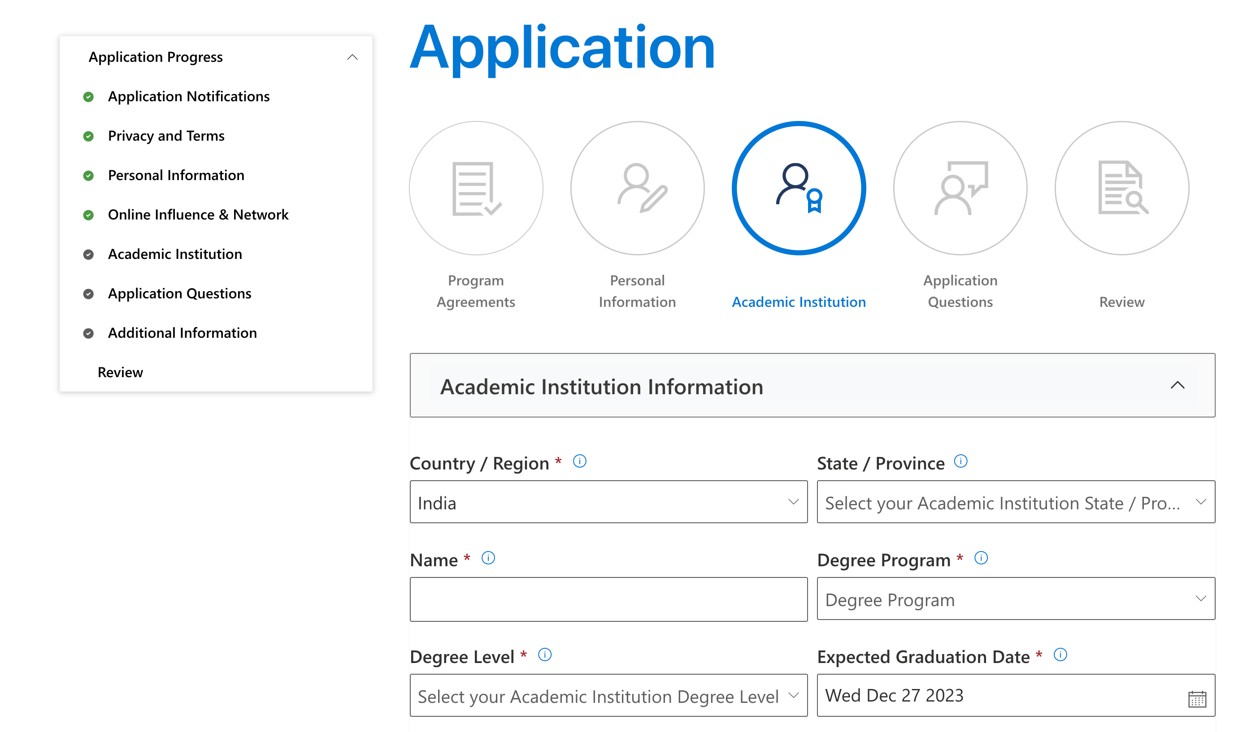Click info icon beside Degree Program label
This screenshot has width=1234, height=732.
coord(981,558)
